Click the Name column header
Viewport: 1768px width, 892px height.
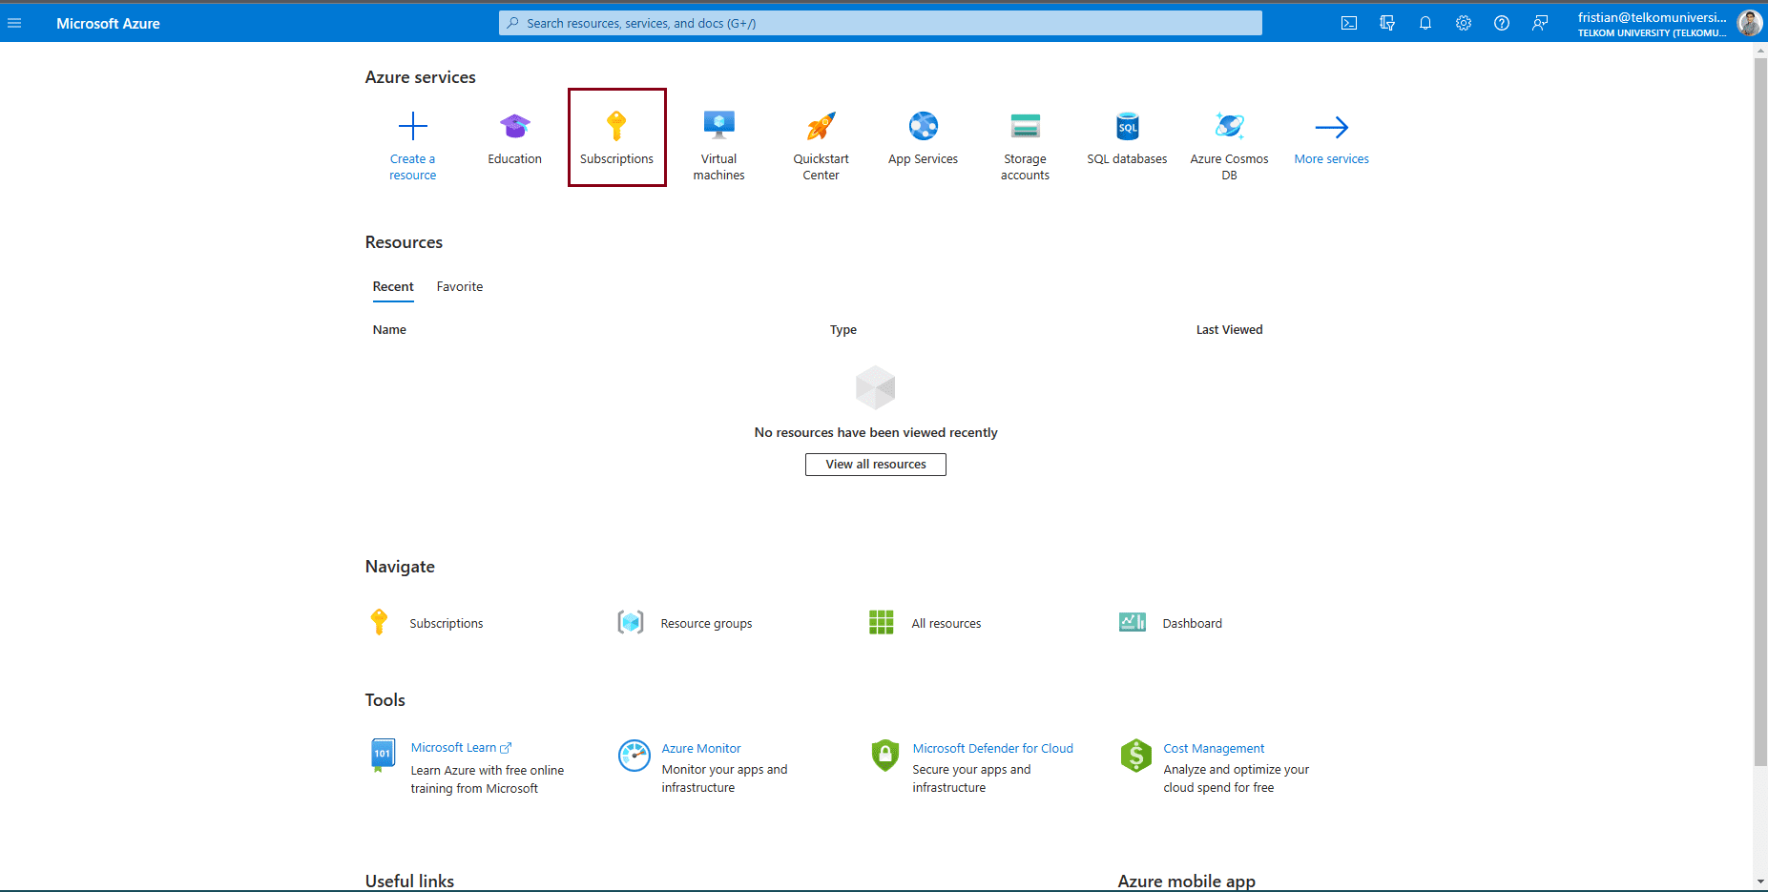pyautogui.click(x=389, y=330)
